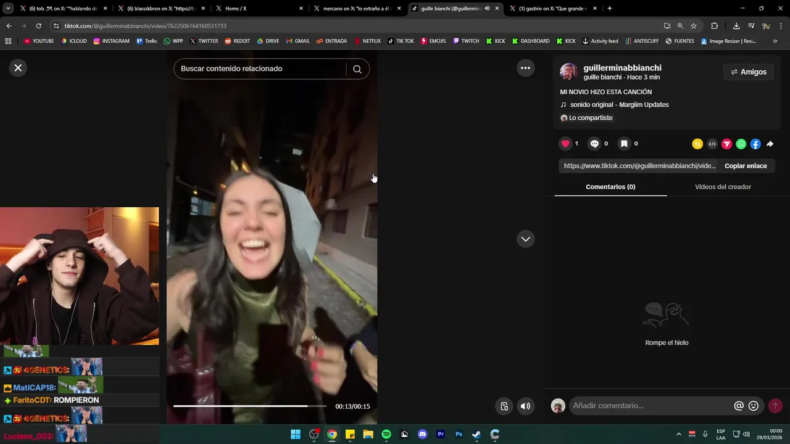
Task: Close the TikTok video viewer
Action: coord(18,68)
